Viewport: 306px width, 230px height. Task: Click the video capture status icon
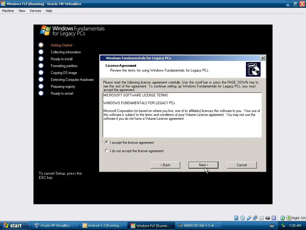point(267,218)
